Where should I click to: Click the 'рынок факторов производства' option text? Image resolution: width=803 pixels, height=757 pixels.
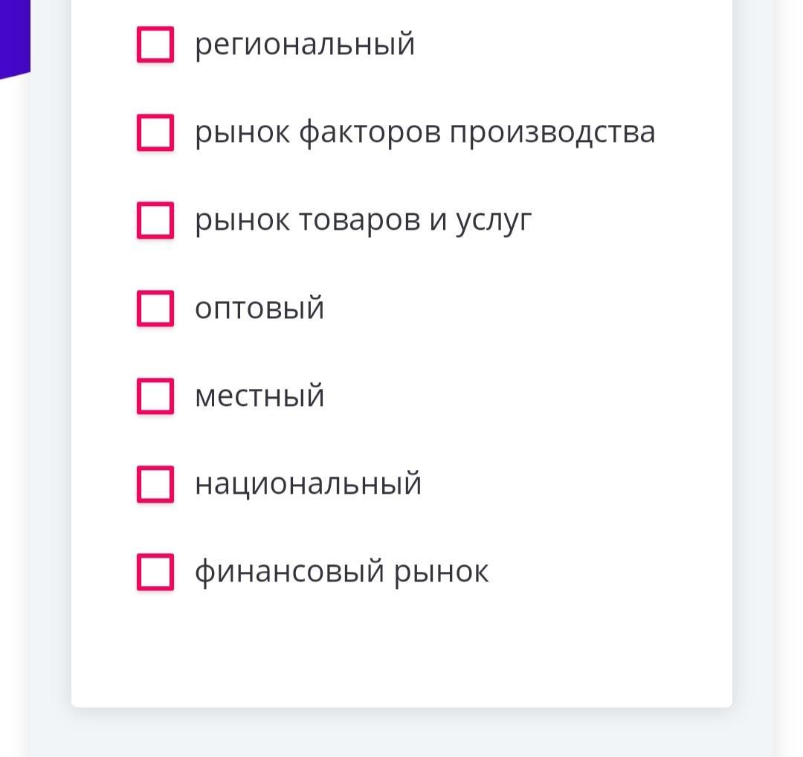[425, 132]
